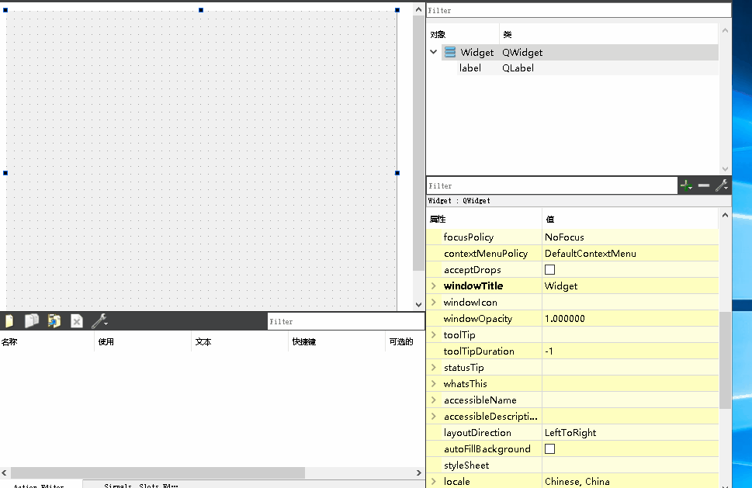Image resolution: width=752 pixels, height=488 pixels.
Task: Click the top-right resize handle of the form
Action: point(397,10)
